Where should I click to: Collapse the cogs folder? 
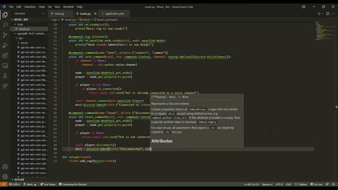29,24
